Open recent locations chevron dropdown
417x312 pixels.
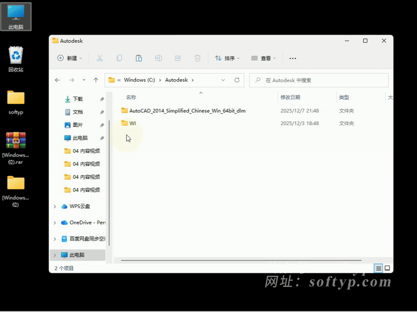point(84,80)
